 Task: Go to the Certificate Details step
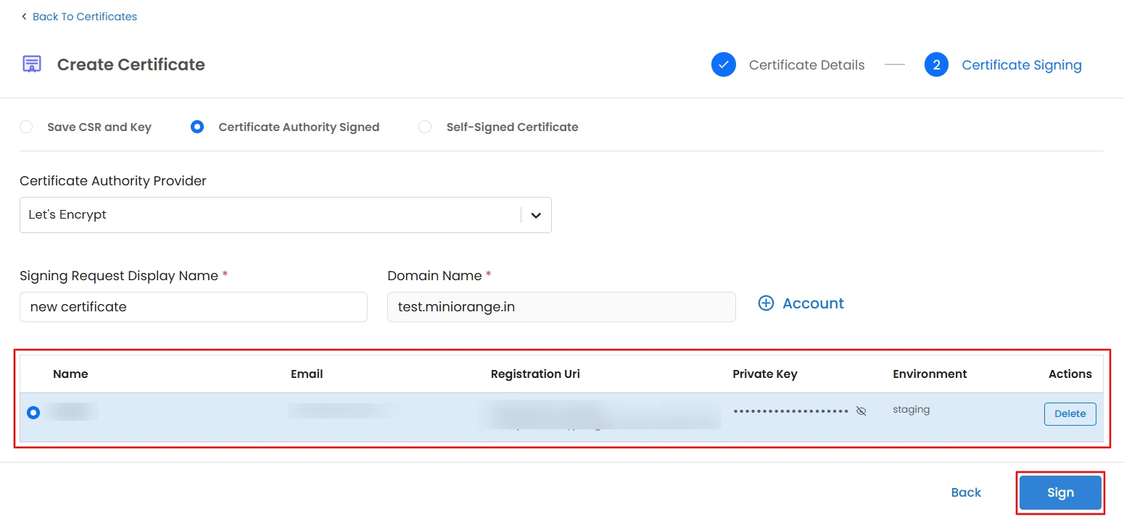click(806, 64)
